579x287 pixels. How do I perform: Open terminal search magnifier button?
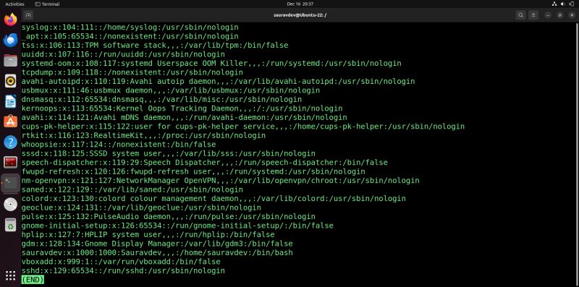pyautogui.click(x=520, y=15)
